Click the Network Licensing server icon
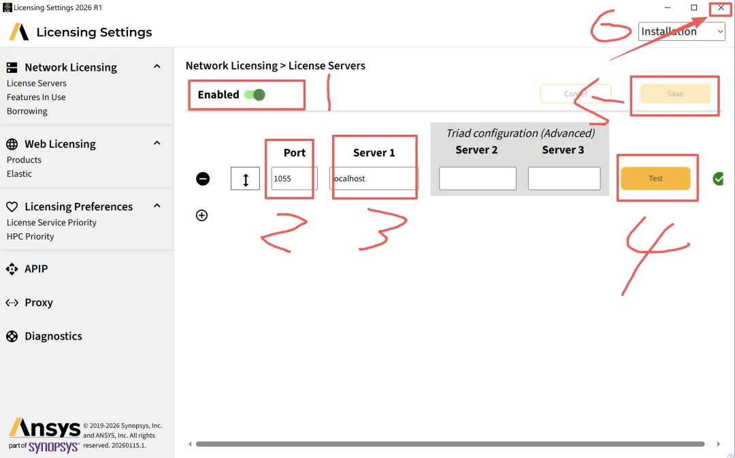 (12, 67)
